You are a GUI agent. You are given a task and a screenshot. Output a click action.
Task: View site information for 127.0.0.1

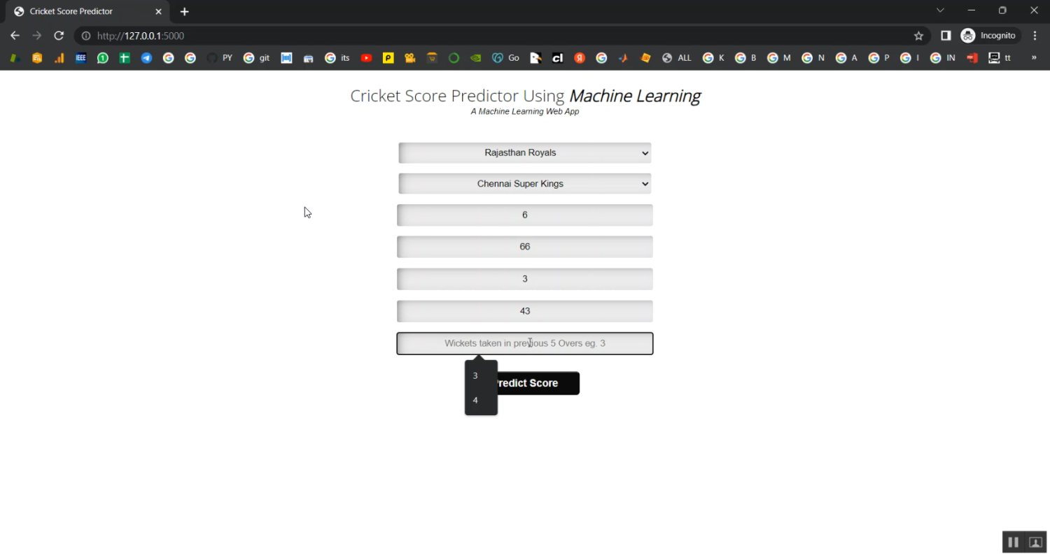point(85,36)
